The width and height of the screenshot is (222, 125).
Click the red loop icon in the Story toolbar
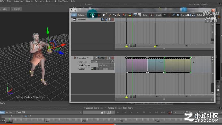99,15
